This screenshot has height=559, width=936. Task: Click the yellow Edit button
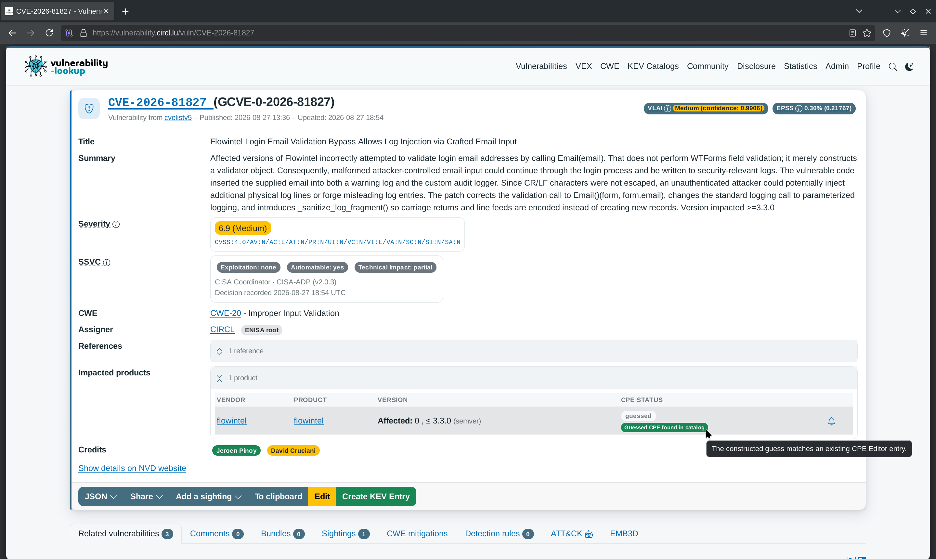tap(322, 497)
